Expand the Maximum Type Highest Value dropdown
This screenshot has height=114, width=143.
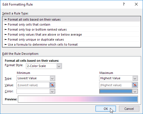135,78
